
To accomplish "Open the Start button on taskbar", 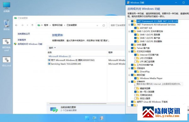I will tap(87, 118).
